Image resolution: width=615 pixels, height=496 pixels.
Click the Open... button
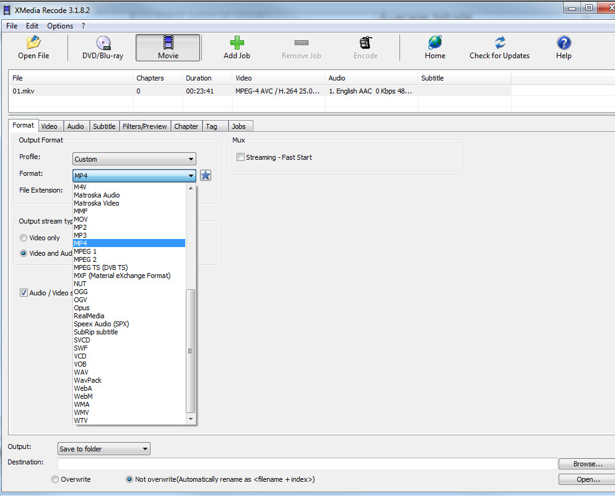point(587,479)
